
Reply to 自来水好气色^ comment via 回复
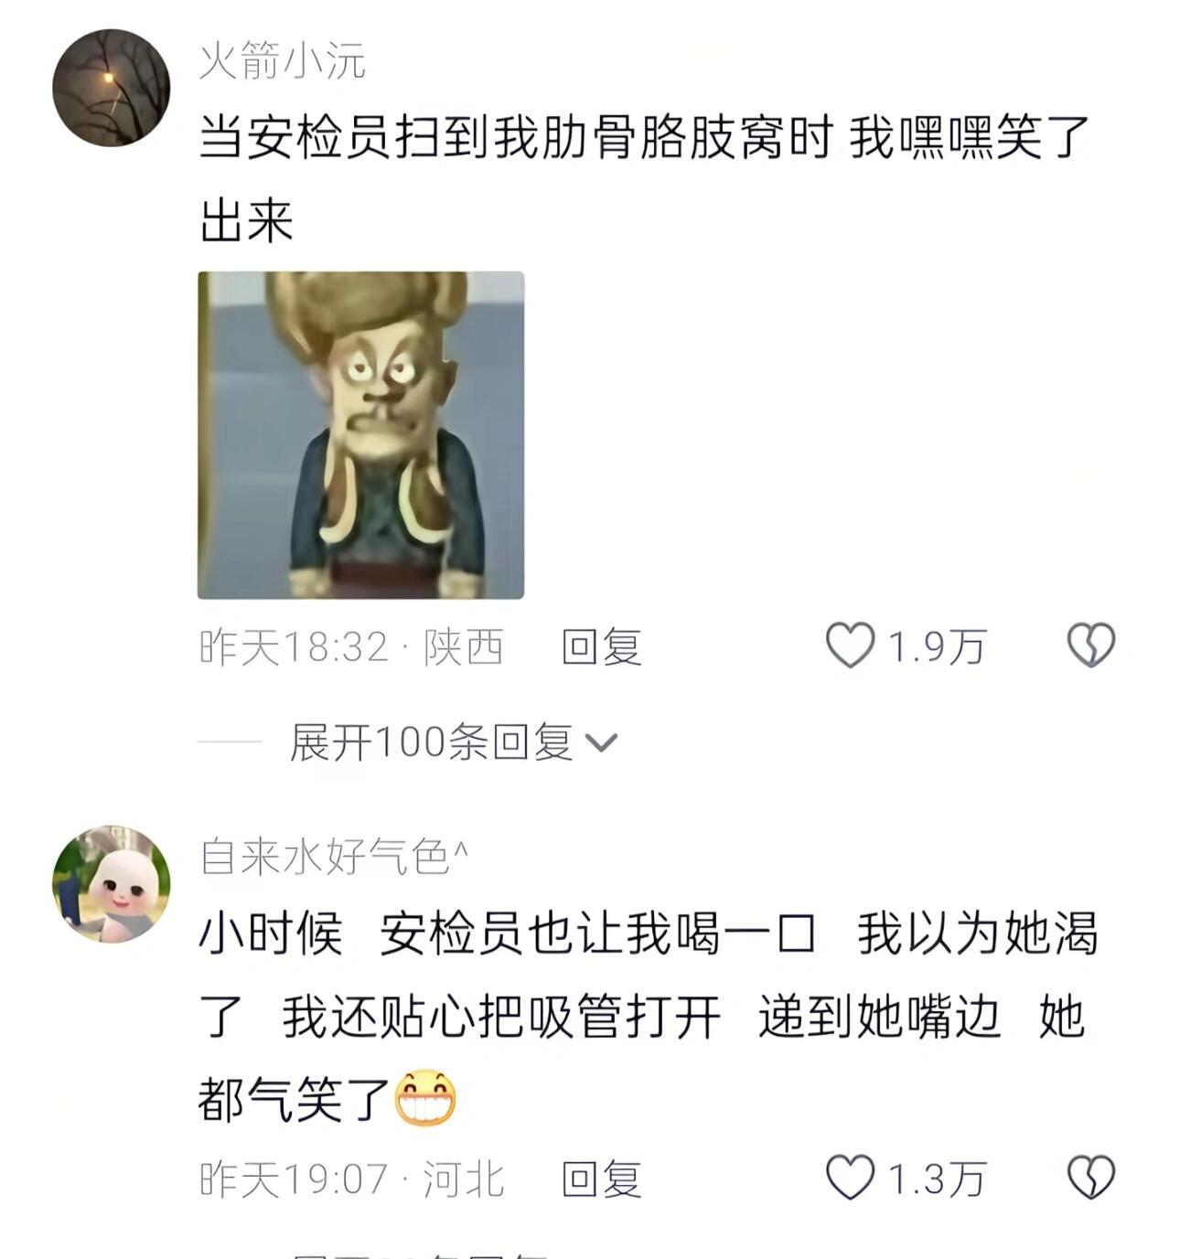(601, 1179)
